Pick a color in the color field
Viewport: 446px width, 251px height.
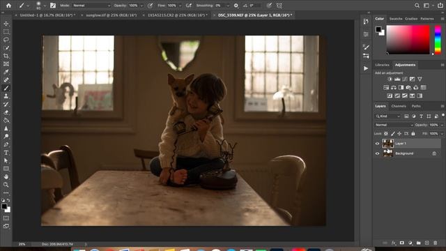pos(408,40)
